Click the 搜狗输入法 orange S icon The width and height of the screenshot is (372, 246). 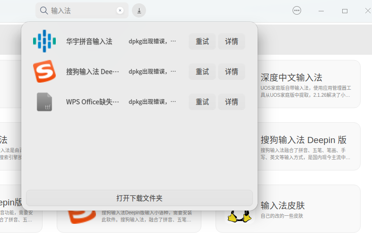point(44,71)
